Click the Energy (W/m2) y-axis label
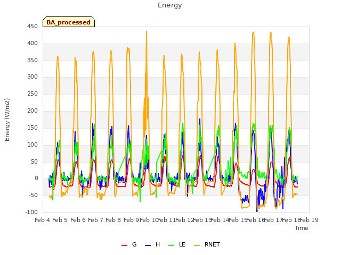 pyautogui.click(x=7, y=120)
